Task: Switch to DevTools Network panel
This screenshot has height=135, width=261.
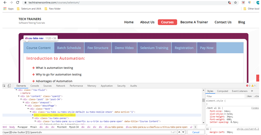Action: click(61, 86)
